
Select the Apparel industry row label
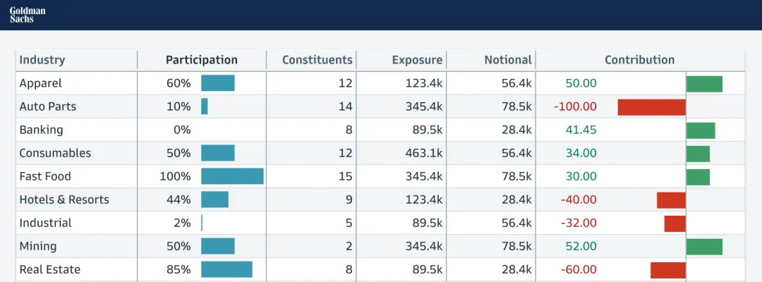click(41, 83)
